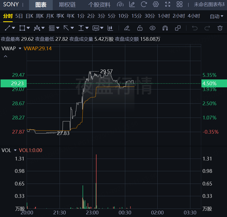Click the candlestick chart type icon
Viewport: 227px width, 217px height.
[110, 28]
